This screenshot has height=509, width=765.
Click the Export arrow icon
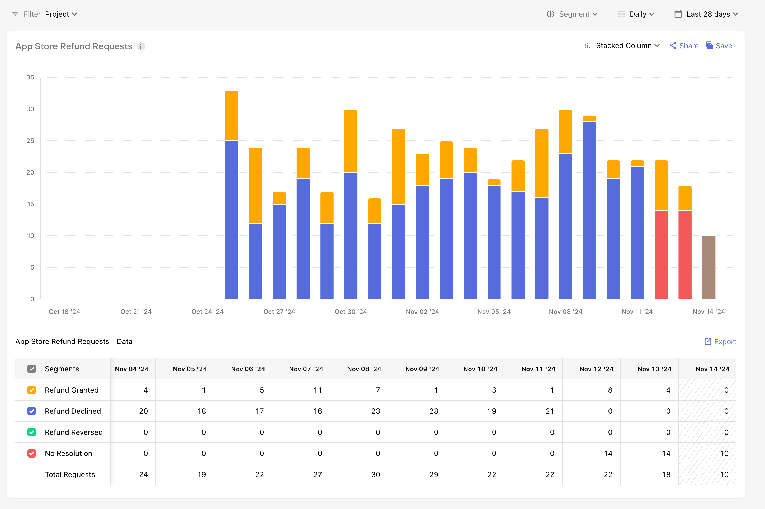[x=708, y=342]
